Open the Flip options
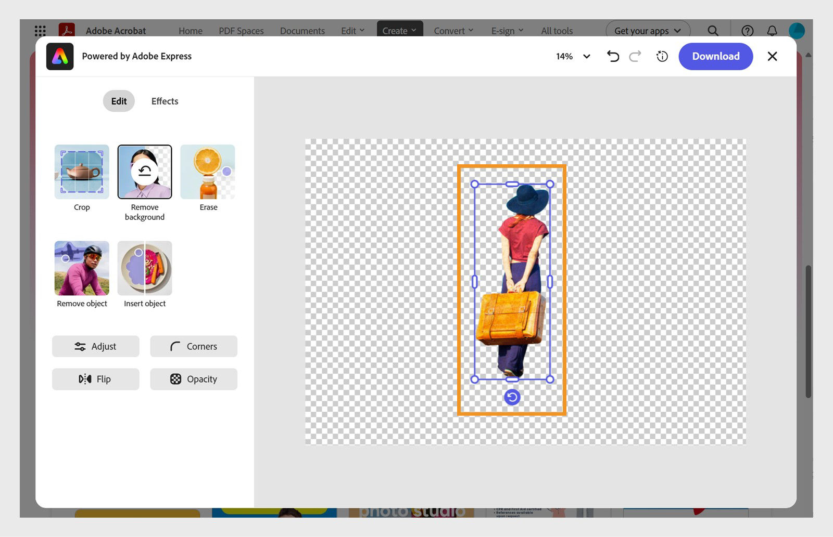 tap(95, 379)
